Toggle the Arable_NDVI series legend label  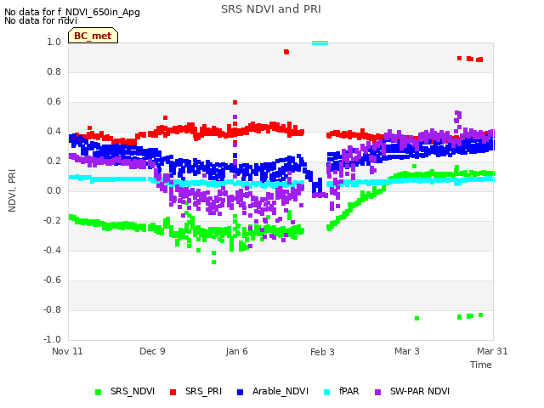[280, 391]
